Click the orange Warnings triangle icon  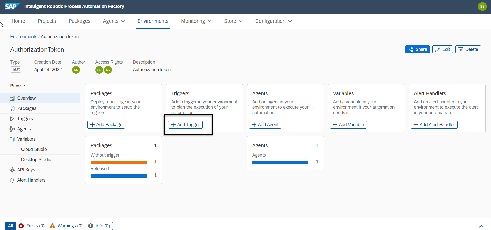point(52,226)
